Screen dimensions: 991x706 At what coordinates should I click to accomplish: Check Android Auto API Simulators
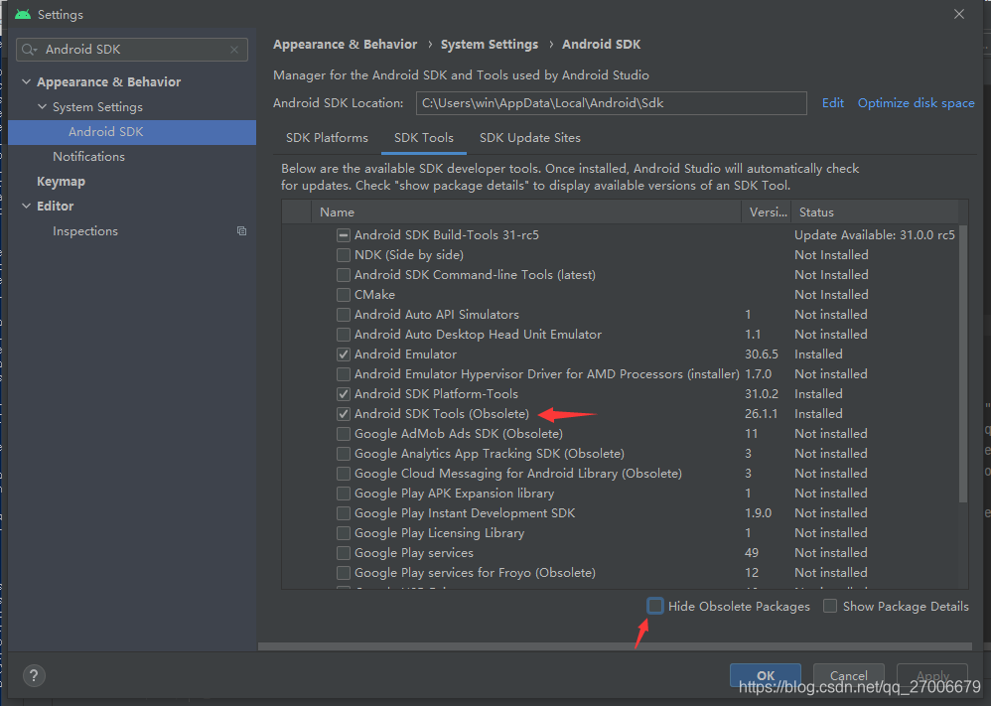click(x=344, y=314)
